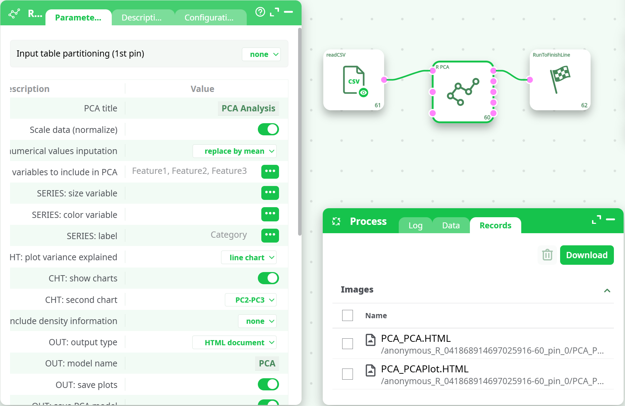
Task: Click the Download button
Action: click(586, 255)
